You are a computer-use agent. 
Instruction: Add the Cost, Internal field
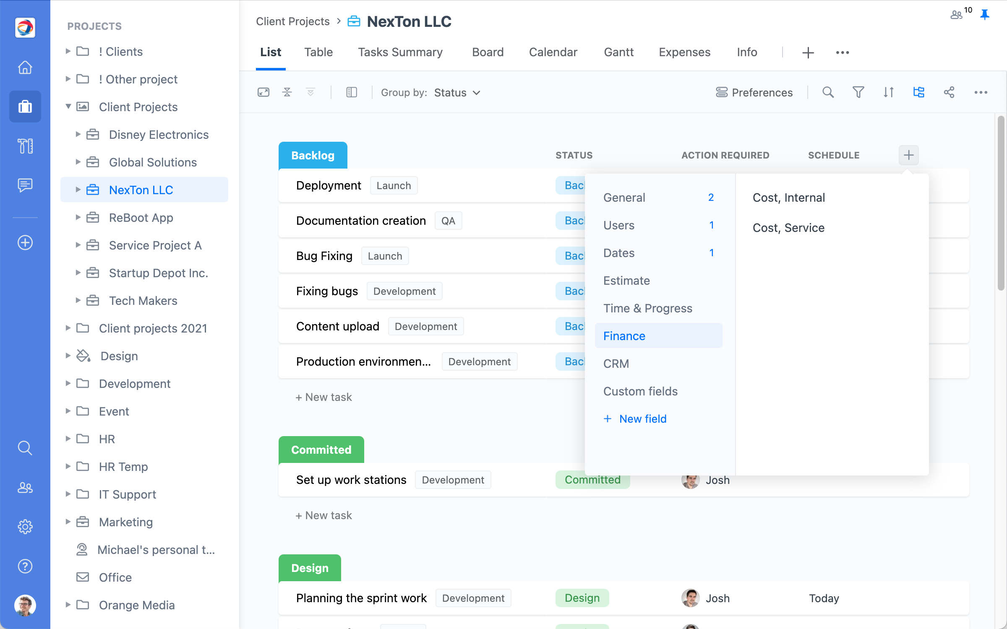pyautogui.click(x=789, y=198)
